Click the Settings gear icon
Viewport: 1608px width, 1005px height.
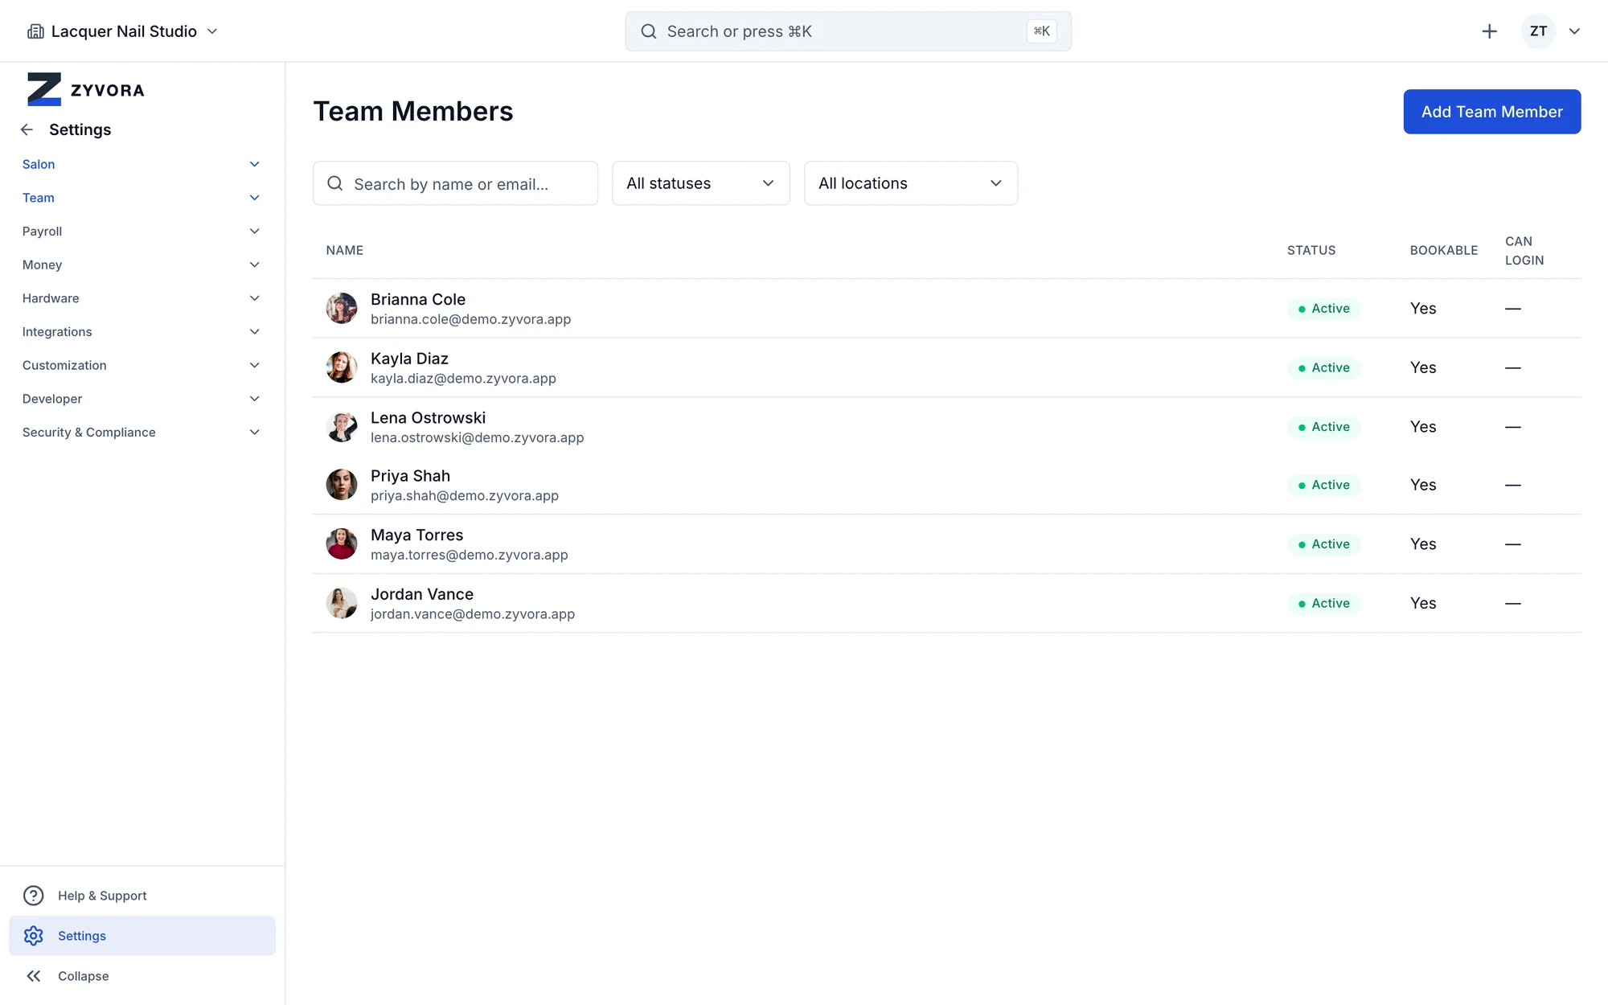[x=33, y=936]
